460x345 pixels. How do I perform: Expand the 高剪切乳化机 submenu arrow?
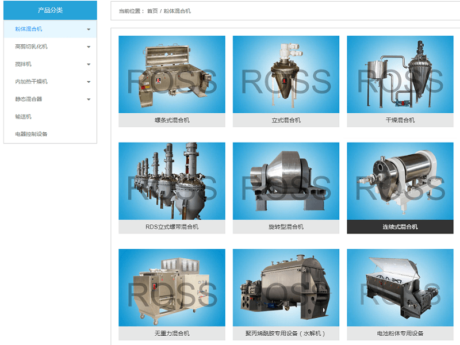click(x=89, y=47)
